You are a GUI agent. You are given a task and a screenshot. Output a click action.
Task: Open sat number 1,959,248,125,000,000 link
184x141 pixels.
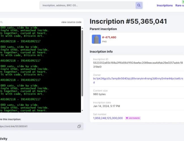pos(108,118)
